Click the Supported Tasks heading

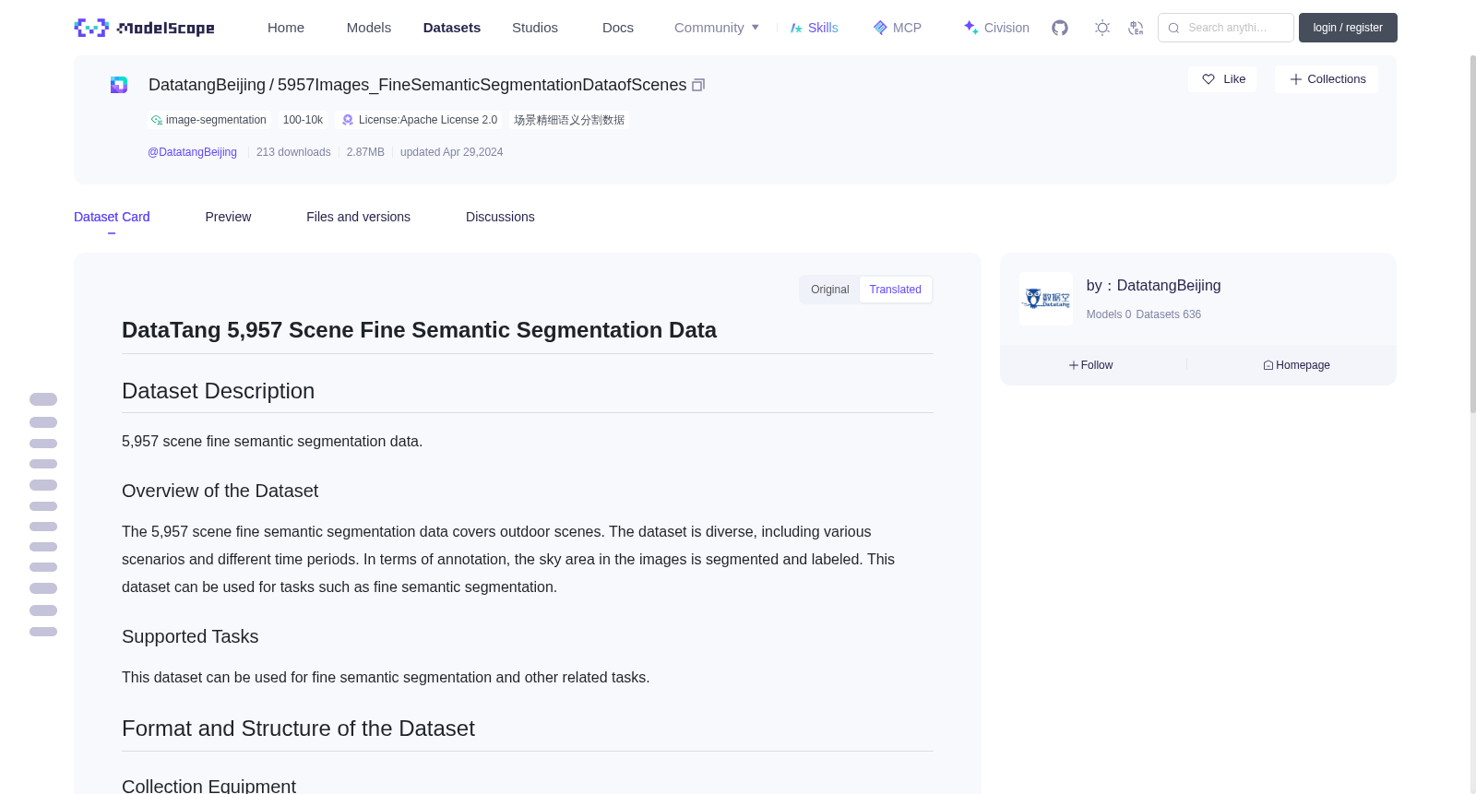pos(190,636)
